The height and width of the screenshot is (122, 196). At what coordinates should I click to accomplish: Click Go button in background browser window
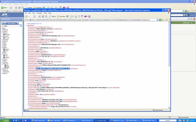pos(187,11)
